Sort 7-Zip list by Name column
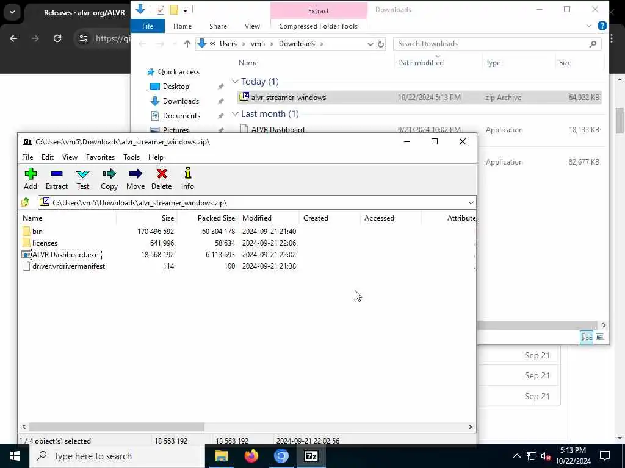This screenshot has width=625, height=468. point(67,218)
